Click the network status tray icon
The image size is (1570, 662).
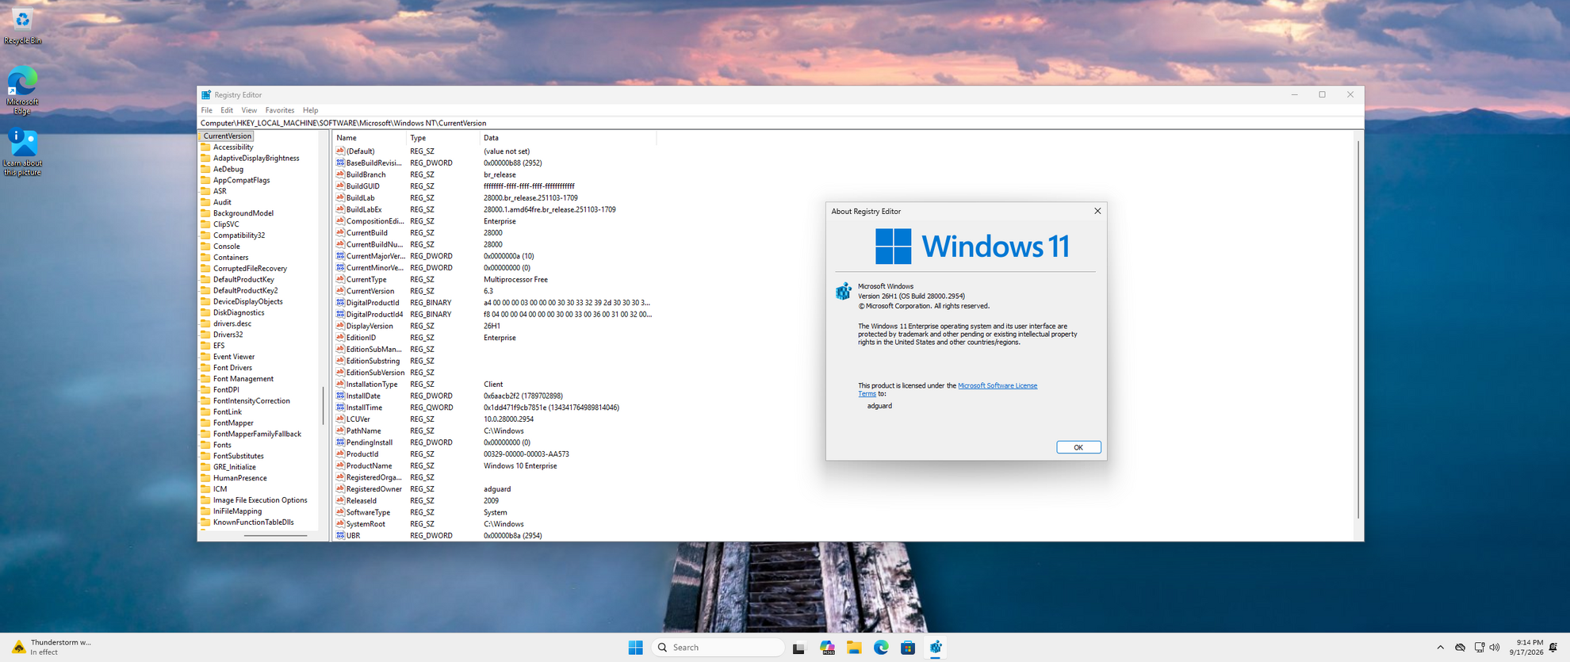click(x=1479, y=648)
